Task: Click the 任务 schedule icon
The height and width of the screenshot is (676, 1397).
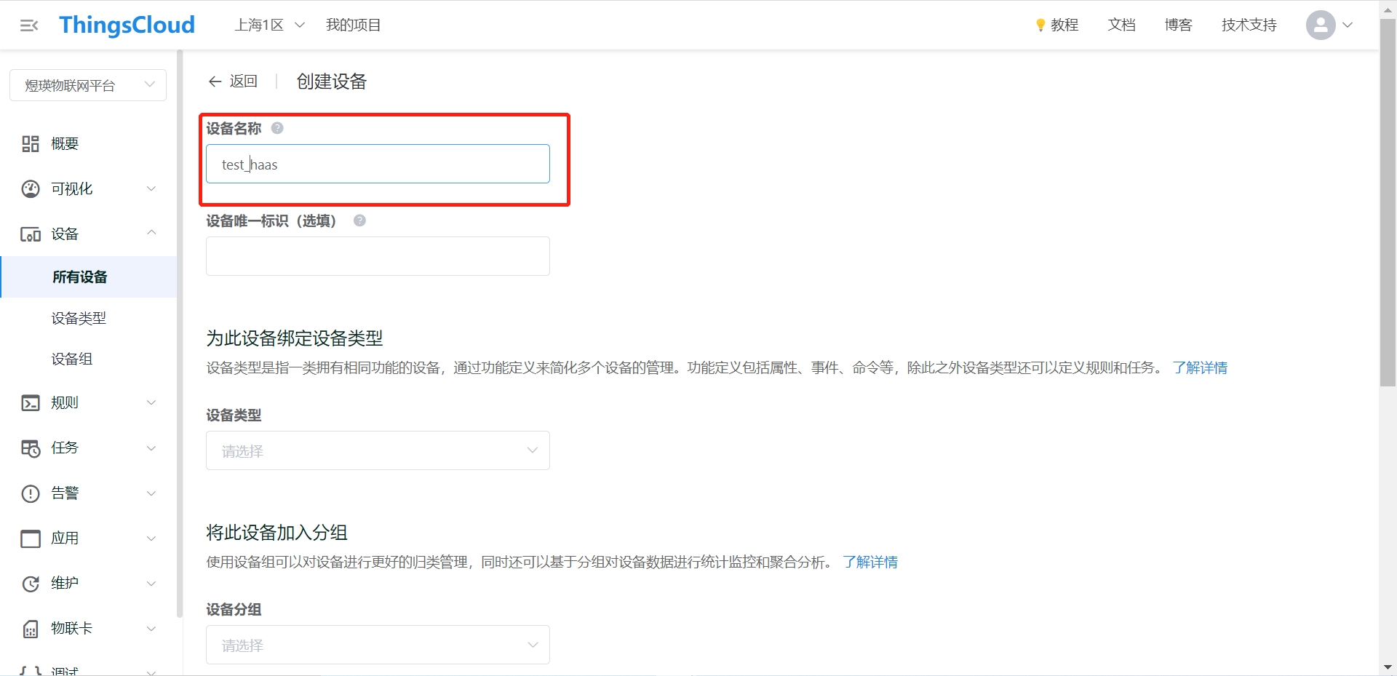Action: [31, 448]
